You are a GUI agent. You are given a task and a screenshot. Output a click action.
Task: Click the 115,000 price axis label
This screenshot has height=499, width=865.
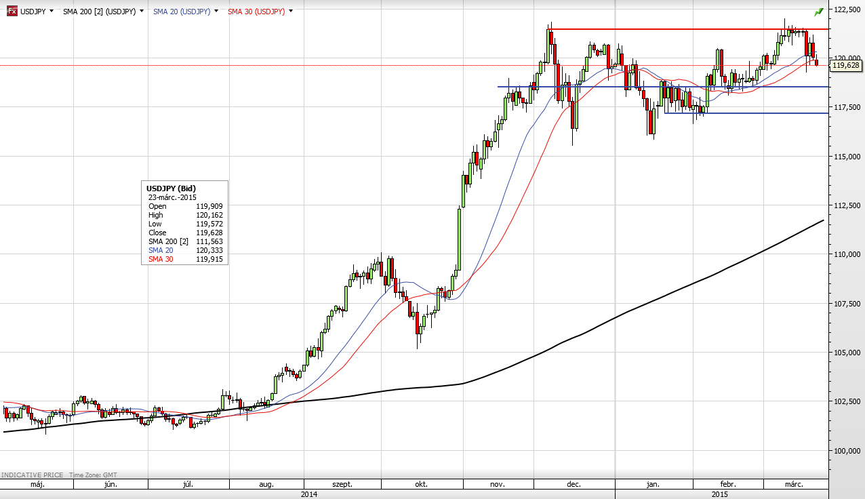(x=847, y=157)
